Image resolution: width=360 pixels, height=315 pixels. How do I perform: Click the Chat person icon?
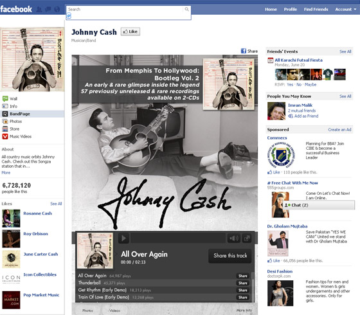(287, 205)
